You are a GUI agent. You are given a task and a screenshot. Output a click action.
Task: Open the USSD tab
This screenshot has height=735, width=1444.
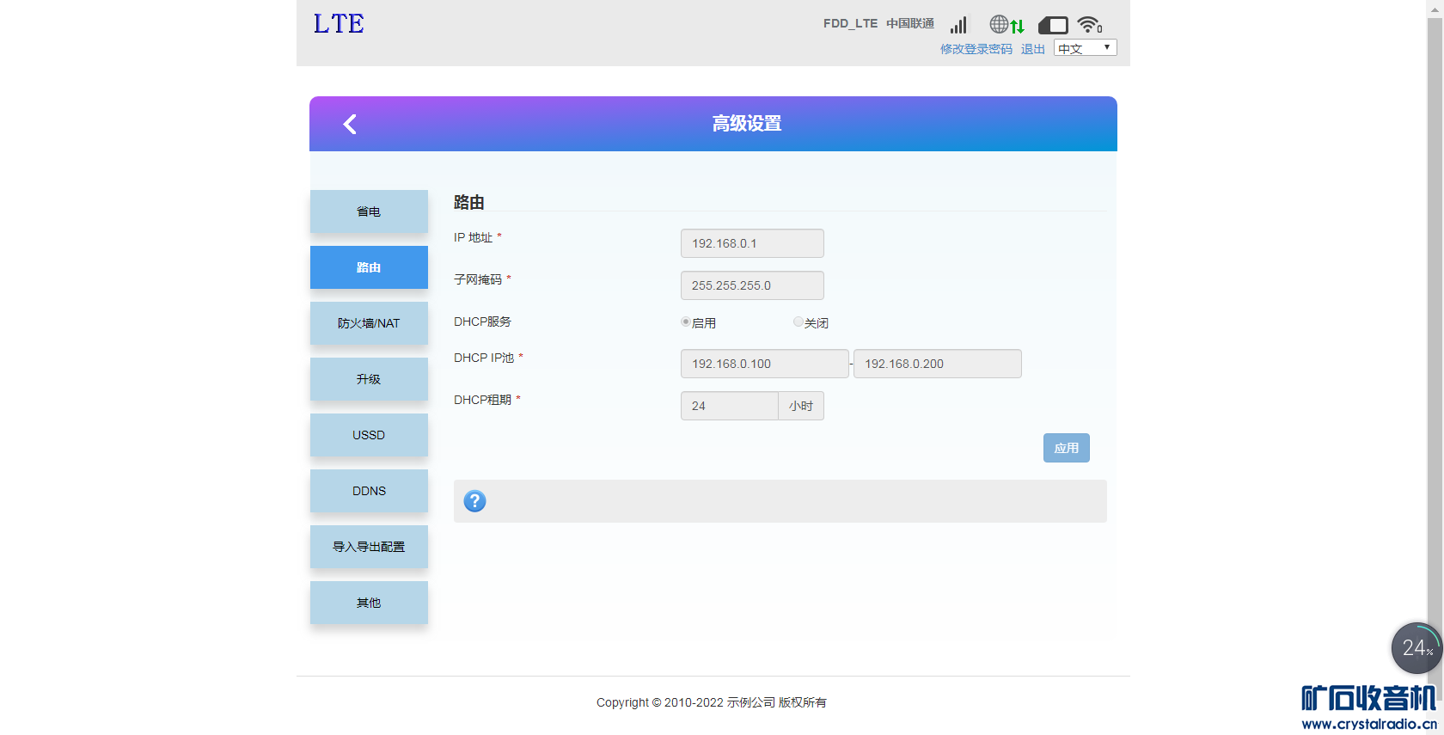(369, 435)
